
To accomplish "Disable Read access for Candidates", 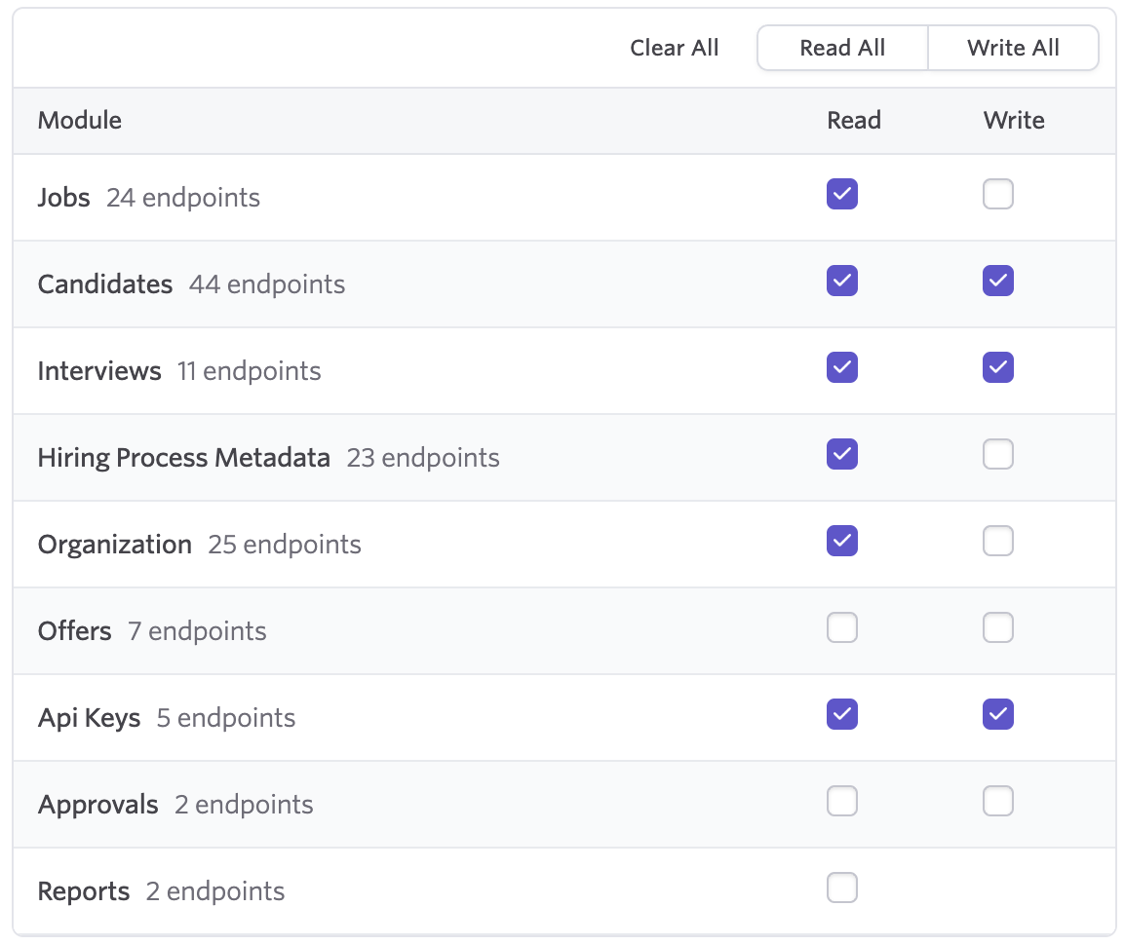I will pos(841,281).
